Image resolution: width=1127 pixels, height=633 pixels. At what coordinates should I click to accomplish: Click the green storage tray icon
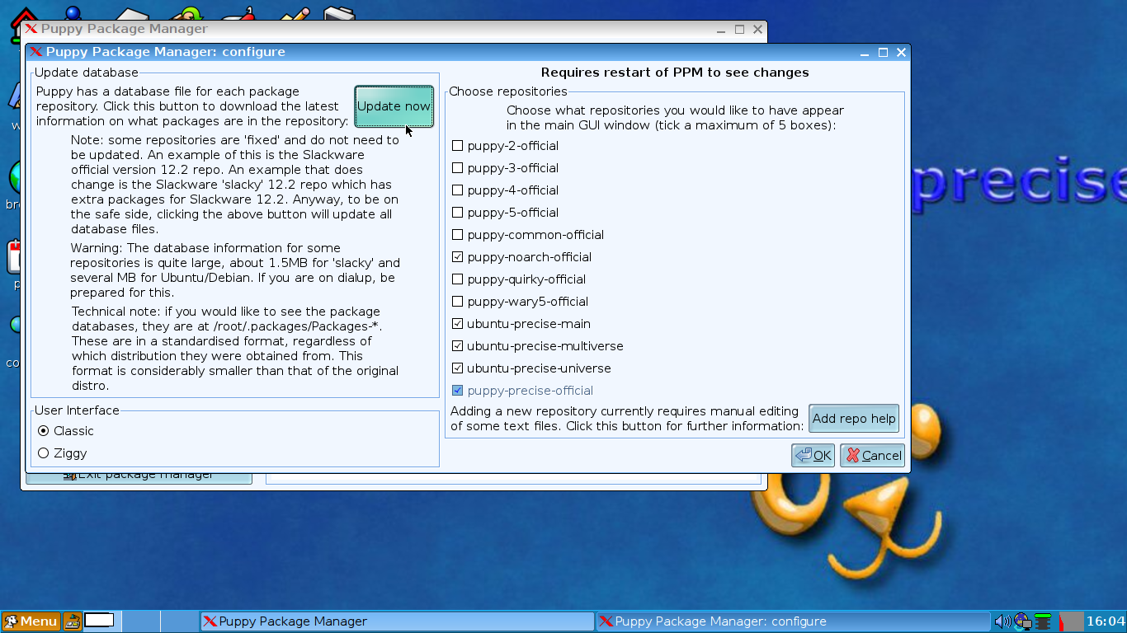point(1043,621)
